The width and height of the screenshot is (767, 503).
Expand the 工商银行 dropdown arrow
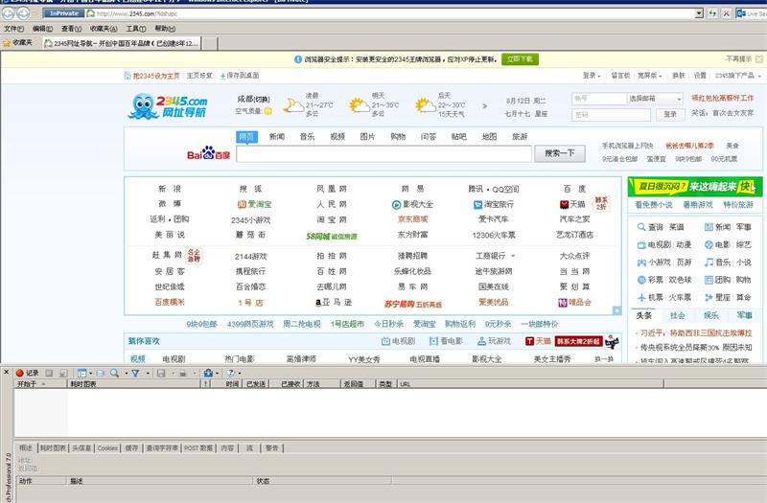coord(513,256)
